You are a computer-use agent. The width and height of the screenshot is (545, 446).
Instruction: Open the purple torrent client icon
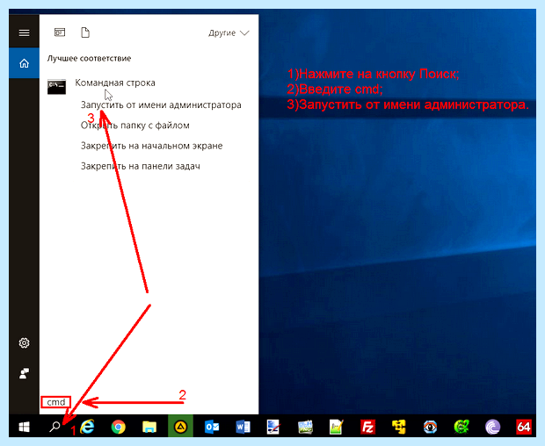tap(492, 427)
